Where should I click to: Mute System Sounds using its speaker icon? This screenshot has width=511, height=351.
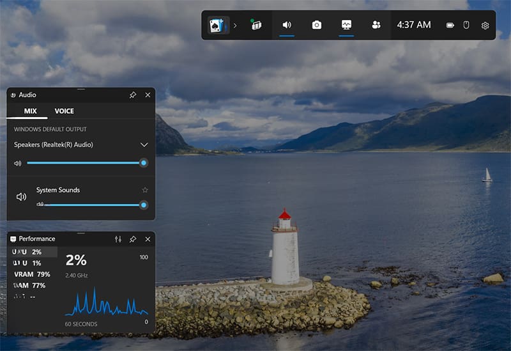coord(21,197)
